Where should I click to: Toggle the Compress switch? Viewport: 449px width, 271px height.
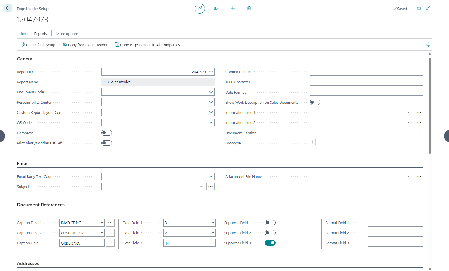(x=107, y=133)
